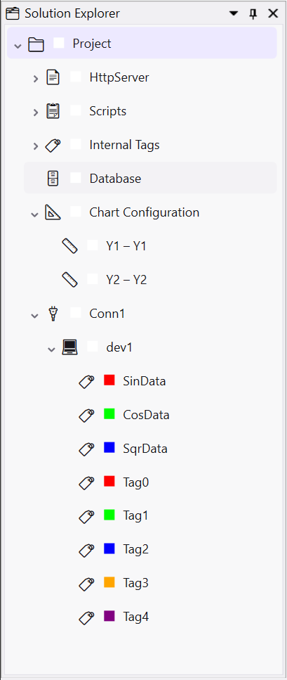
Task: Click the tag icon next to Tag1
Action: pyautogui.click(x=86, y=517)
